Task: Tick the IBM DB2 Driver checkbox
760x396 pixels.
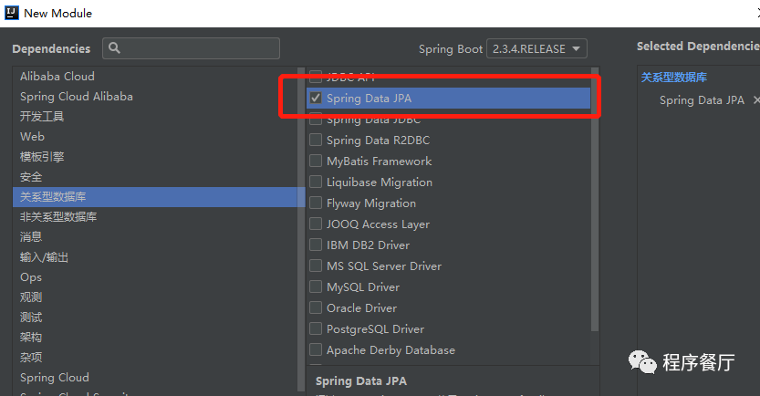Action: tap(316, 245)
